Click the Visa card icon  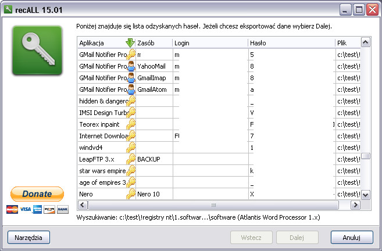26,209
